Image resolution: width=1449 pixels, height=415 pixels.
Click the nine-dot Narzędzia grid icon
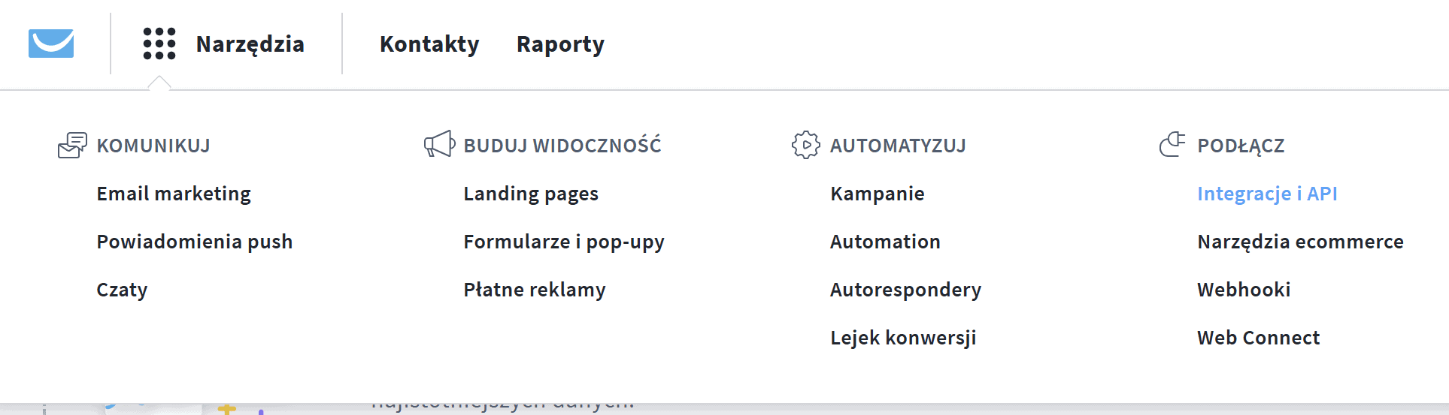tap(159, 44)
